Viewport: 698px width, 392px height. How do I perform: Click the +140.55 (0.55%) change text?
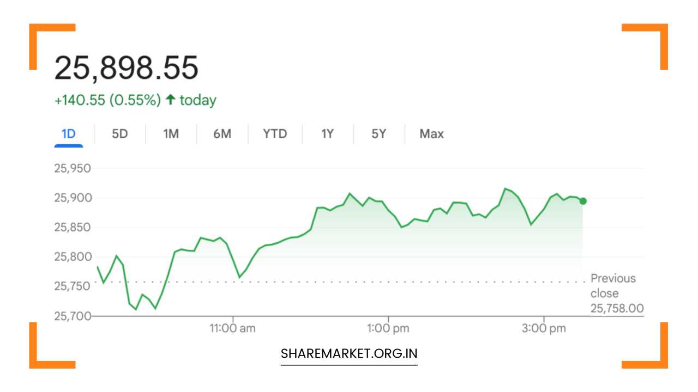coord(106,100)
